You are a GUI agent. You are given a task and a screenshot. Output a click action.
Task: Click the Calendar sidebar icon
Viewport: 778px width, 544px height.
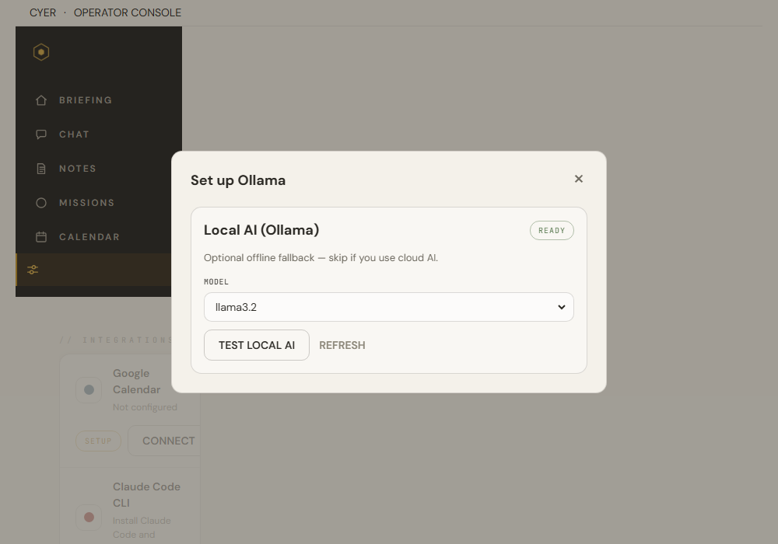(41, 237)
